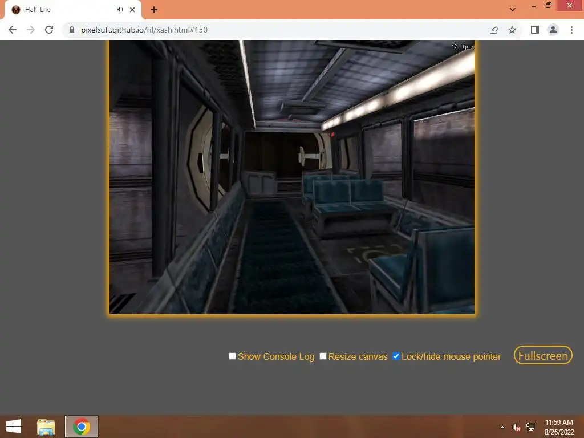Open the Chrome three-dot menu
The height and width of the screenshot is (438, 584).
pyautogui.click(x=571, y=30)
